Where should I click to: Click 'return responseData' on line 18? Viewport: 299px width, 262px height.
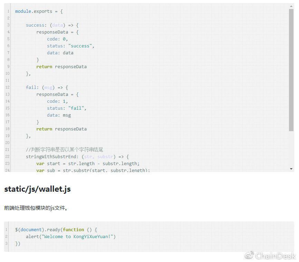[61, 129]
